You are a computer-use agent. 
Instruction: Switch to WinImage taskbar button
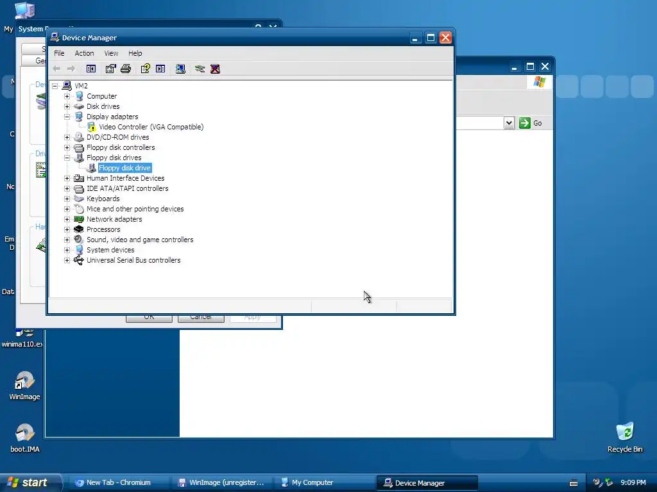click(x=221, y=482)
